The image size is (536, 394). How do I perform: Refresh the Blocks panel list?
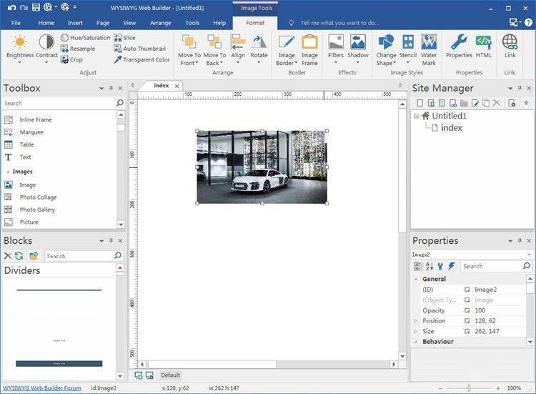tap(19, 256)
